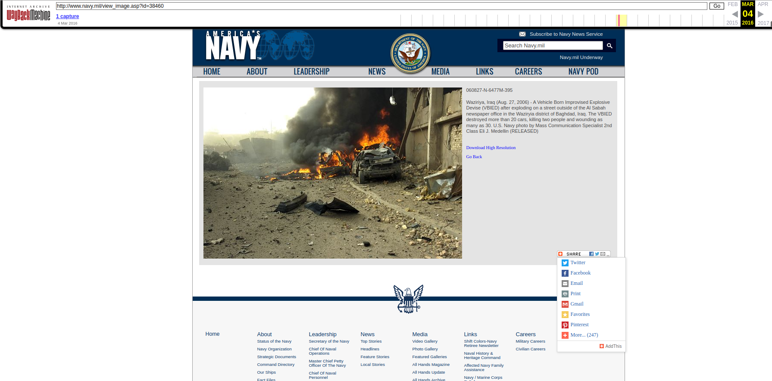
Task: Open the HOME nav menu
Action: pyautogui.click(x=212, y=72)
